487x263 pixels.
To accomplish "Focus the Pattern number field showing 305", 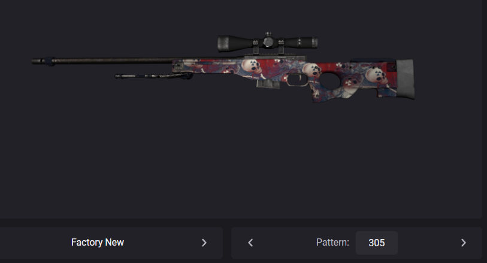I will point(376,243).
